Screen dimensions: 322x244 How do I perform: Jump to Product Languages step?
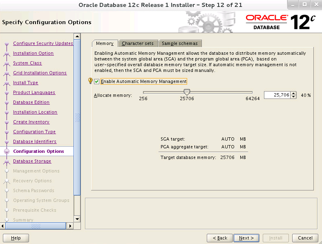point(34,93)
